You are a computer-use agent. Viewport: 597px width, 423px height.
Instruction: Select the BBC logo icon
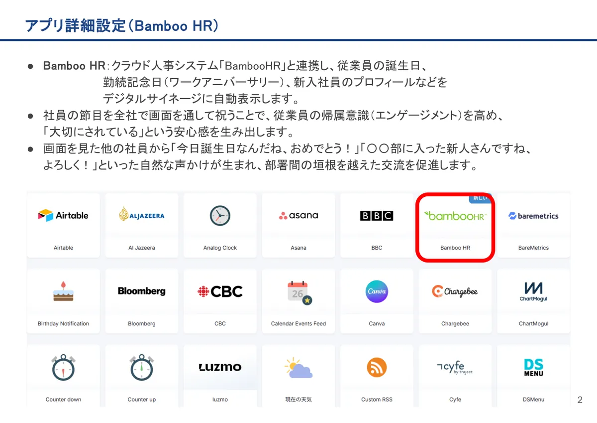point(377,216)
